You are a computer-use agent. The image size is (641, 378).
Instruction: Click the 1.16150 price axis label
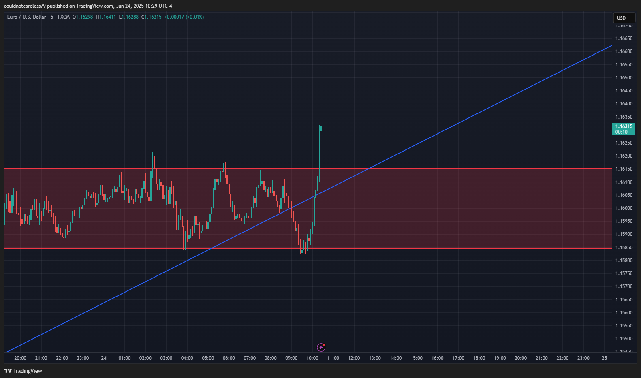624,169
